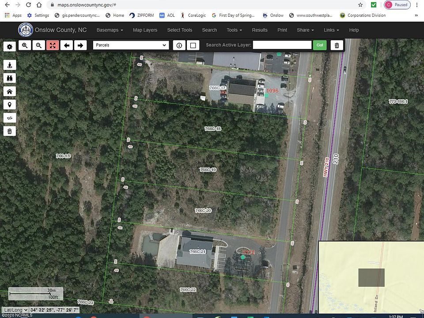Click the home icon in side toolbar
The image size is (424, 318).
(x=10, y=92)
